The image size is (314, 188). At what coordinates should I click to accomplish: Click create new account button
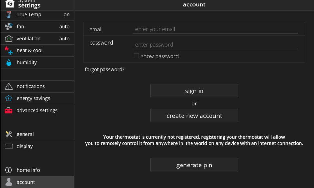point(194,116)
